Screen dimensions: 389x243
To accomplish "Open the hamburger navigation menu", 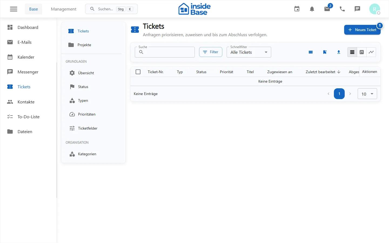I will click(14, 9).
